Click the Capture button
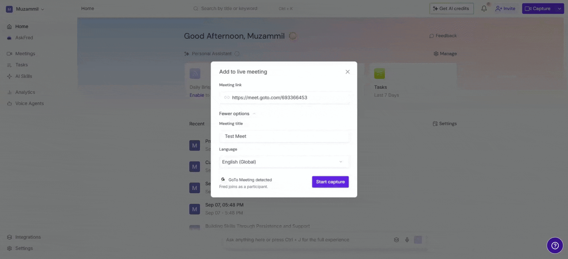The width and height of the screenshot is (568, 259). 538,9
